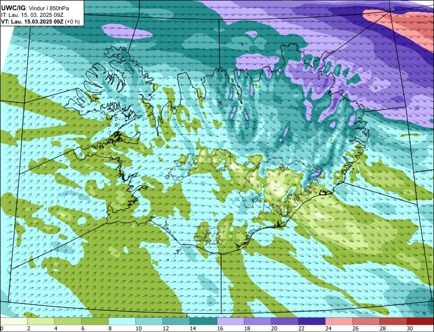Viewport: 434px width, 332px height.
Task: Select the dark indigo 22–24 legend swatch
Action: pos(312,321)
